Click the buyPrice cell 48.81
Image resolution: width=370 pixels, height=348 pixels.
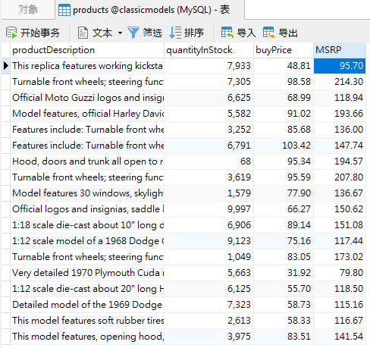[x=284, y=66]
